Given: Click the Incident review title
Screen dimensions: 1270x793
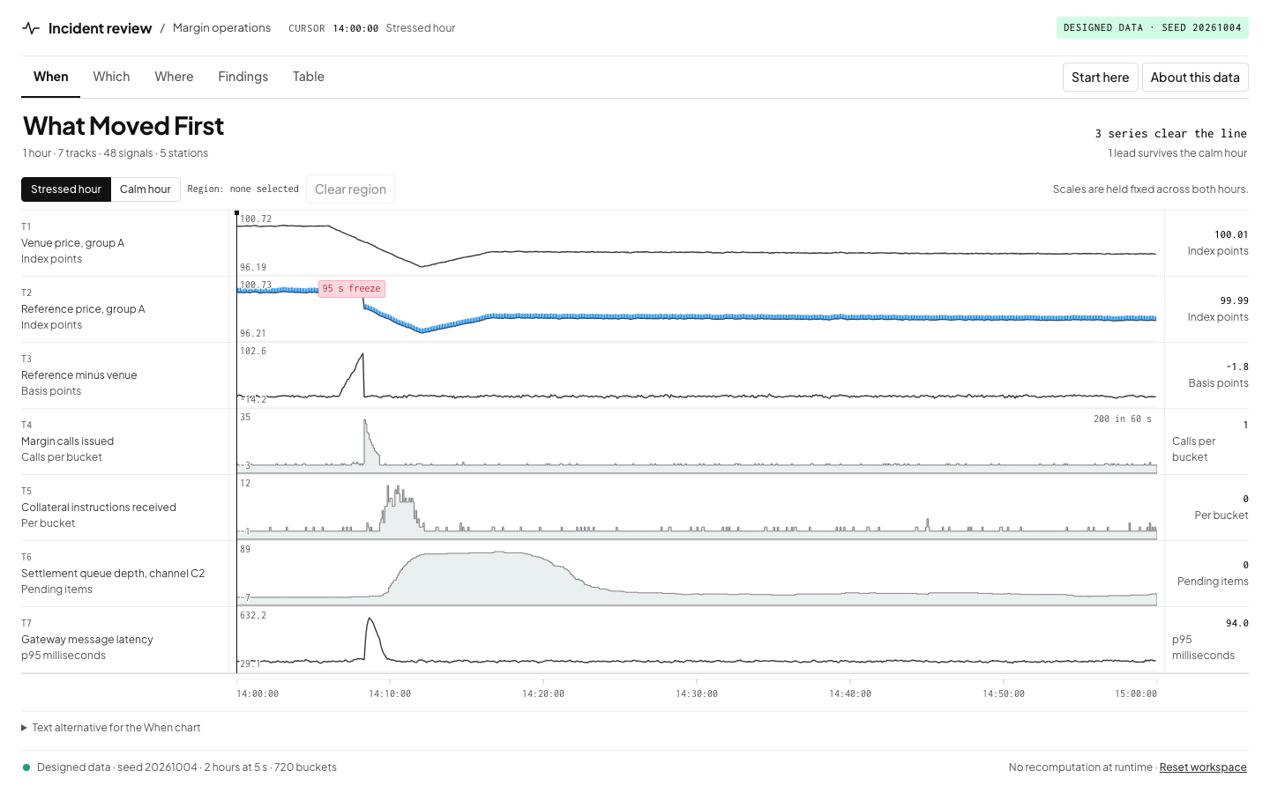Looking at the screenshot, I should coord(100,28).
